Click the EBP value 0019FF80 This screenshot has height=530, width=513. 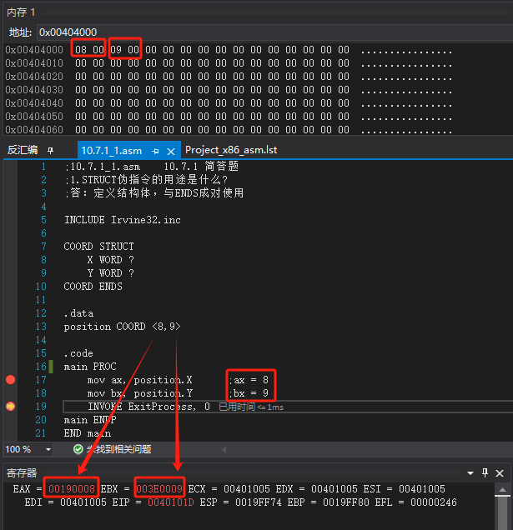click(346, 502)
